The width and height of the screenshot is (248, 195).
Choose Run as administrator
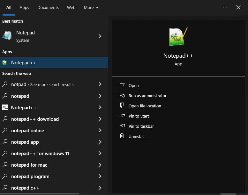point(147,96)
